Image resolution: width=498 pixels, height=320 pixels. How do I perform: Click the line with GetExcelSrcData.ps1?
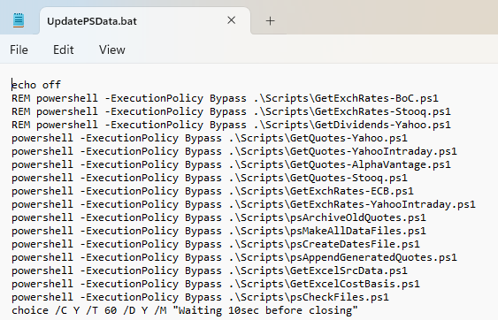point(210,270)
